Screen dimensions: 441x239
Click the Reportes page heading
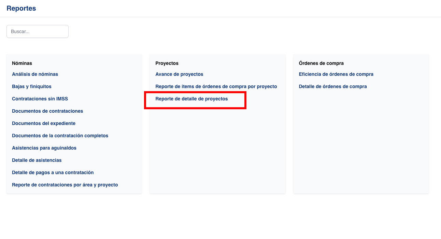21,8
